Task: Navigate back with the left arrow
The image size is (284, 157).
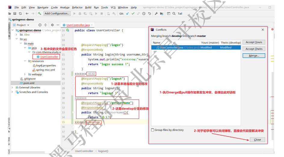Action: point(27,14)
